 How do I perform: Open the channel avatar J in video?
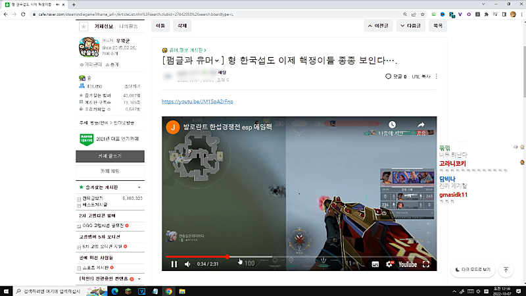click(173, 127)
